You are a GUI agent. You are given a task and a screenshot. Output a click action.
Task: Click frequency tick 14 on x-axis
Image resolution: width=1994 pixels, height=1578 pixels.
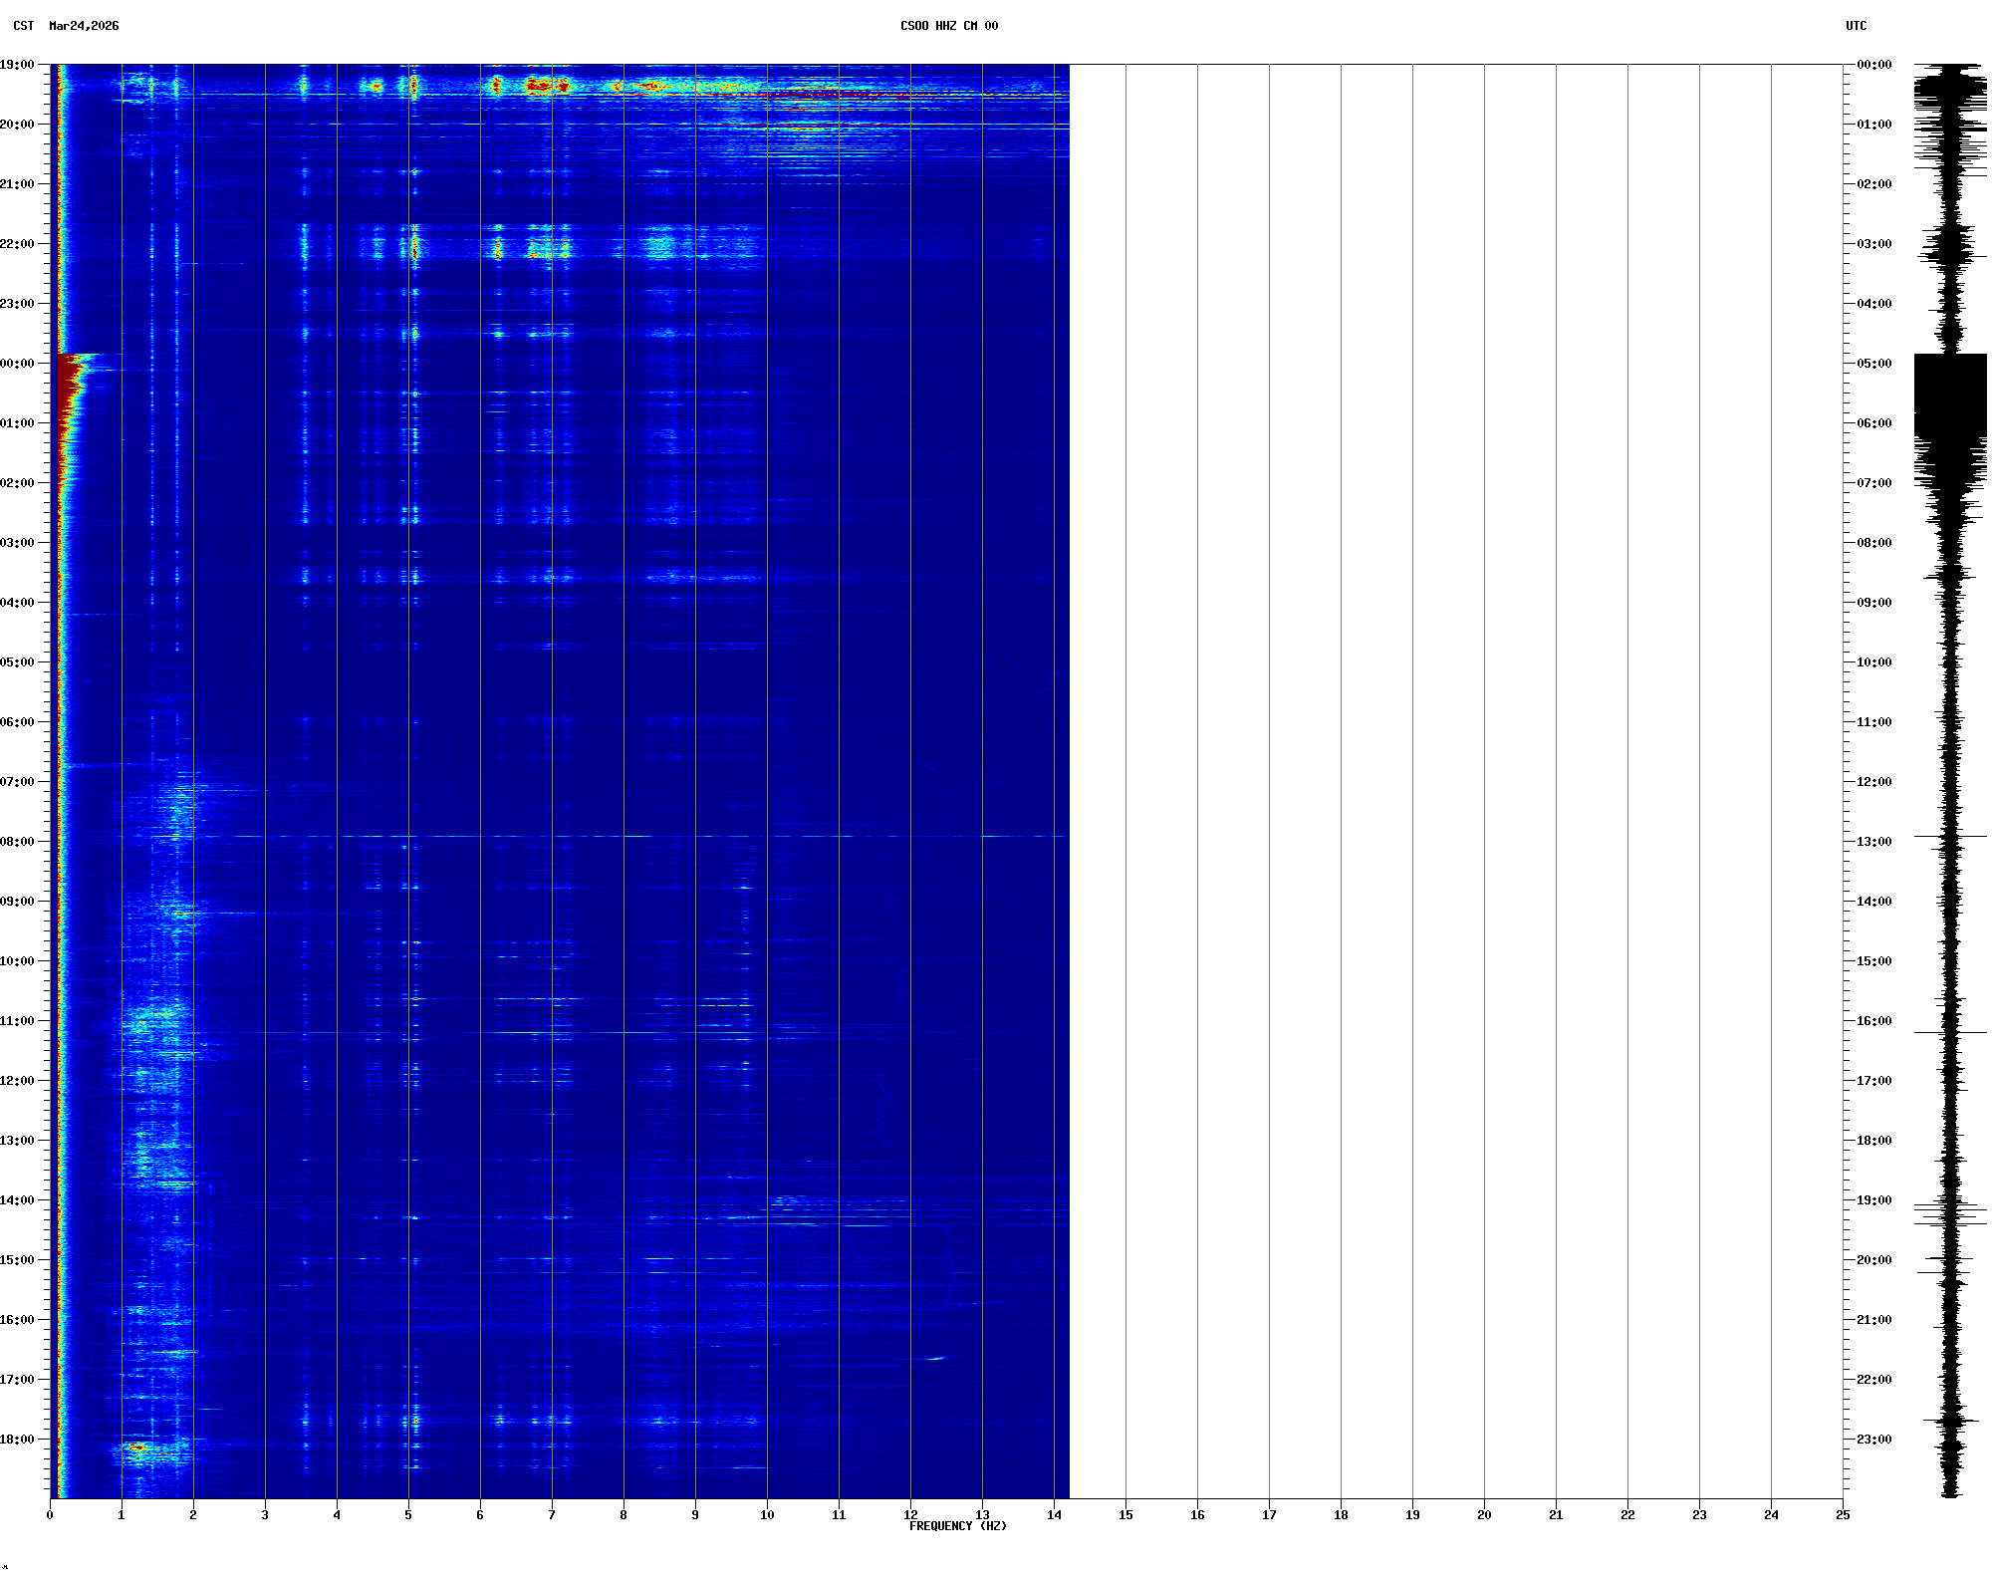tap(1054, 1515)
